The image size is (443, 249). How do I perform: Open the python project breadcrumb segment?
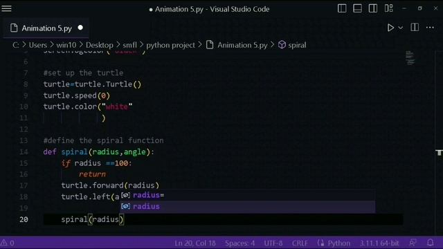(x=171, y=45)
